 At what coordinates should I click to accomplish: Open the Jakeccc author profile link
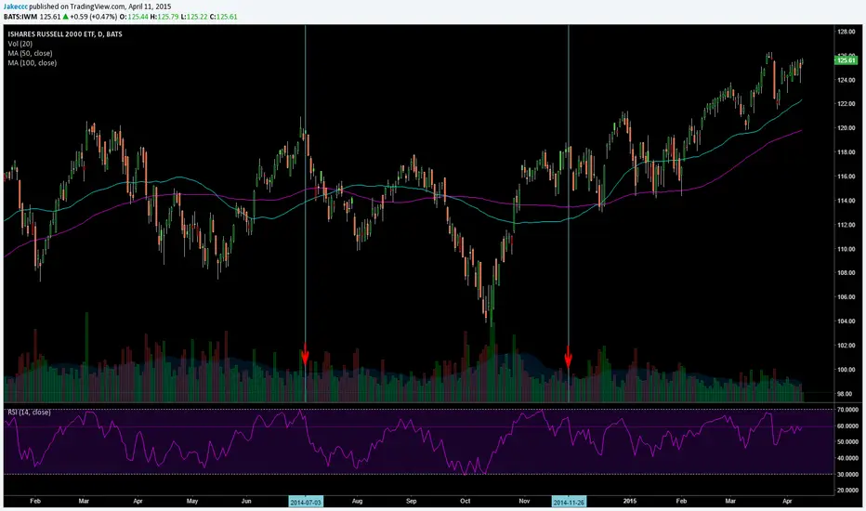coord(16,7)
